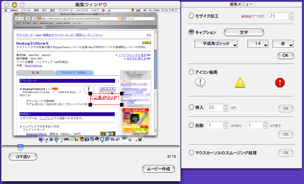Click the red ここをクリック! caption text

(105, 97)
